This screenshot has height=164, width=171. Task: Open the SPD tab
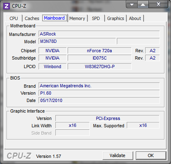click(x=96, y=18)
